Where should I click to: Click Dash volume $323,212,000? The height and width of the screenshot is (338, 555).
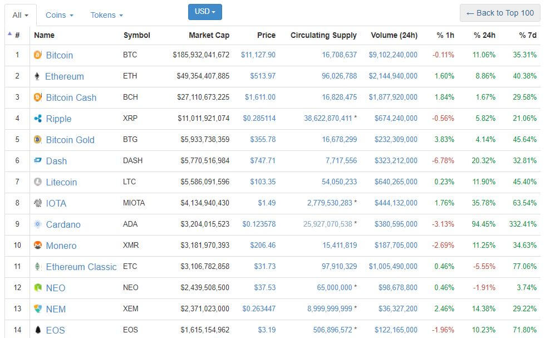coord(396,161)
